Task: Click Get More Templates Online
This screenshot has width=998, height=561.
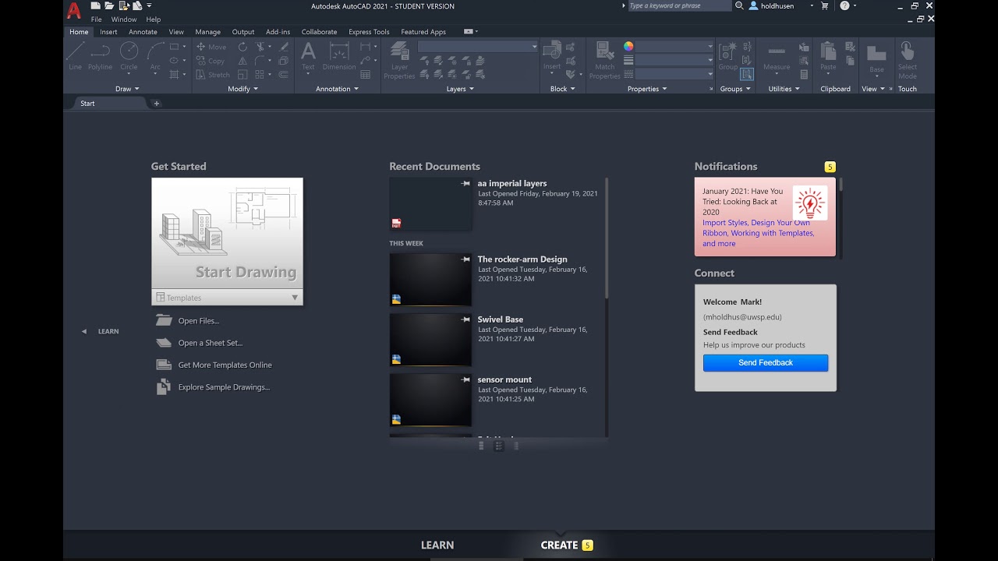Action: (x=225, y=365)
